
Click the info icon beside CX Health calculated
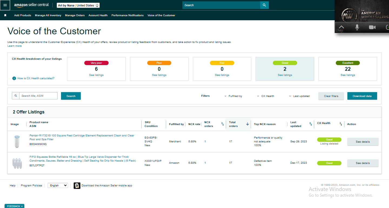coord(14,78)
